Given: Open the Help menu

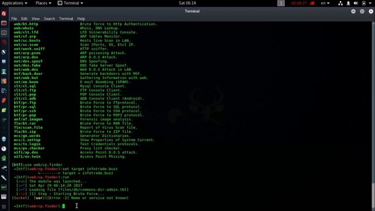Looking at the screenshot, I should pyautogui.click(x=81, y=19).
